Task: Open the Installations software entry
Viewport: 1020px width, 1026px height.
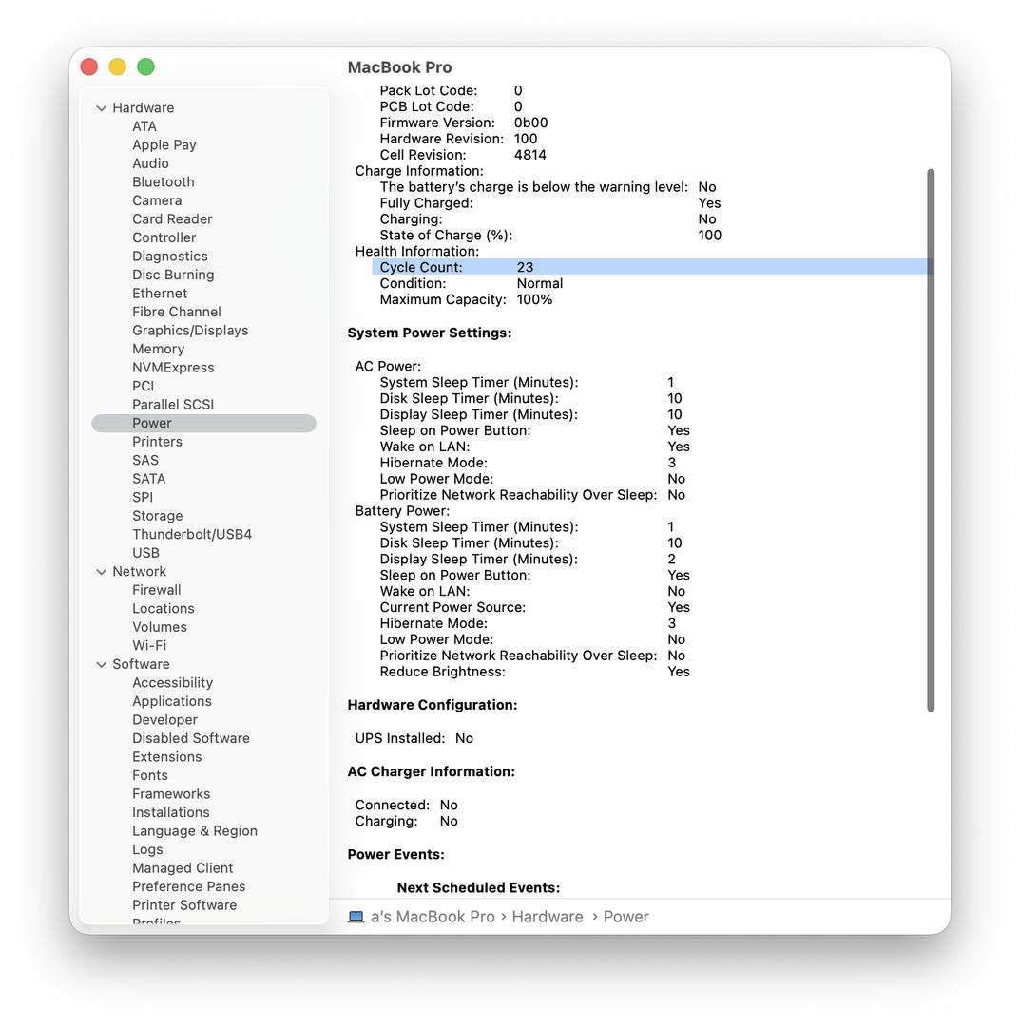Action: [x=170, y=812]
